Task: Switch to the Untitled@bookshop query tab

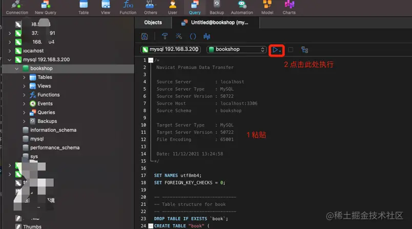Action: (215, 23)
